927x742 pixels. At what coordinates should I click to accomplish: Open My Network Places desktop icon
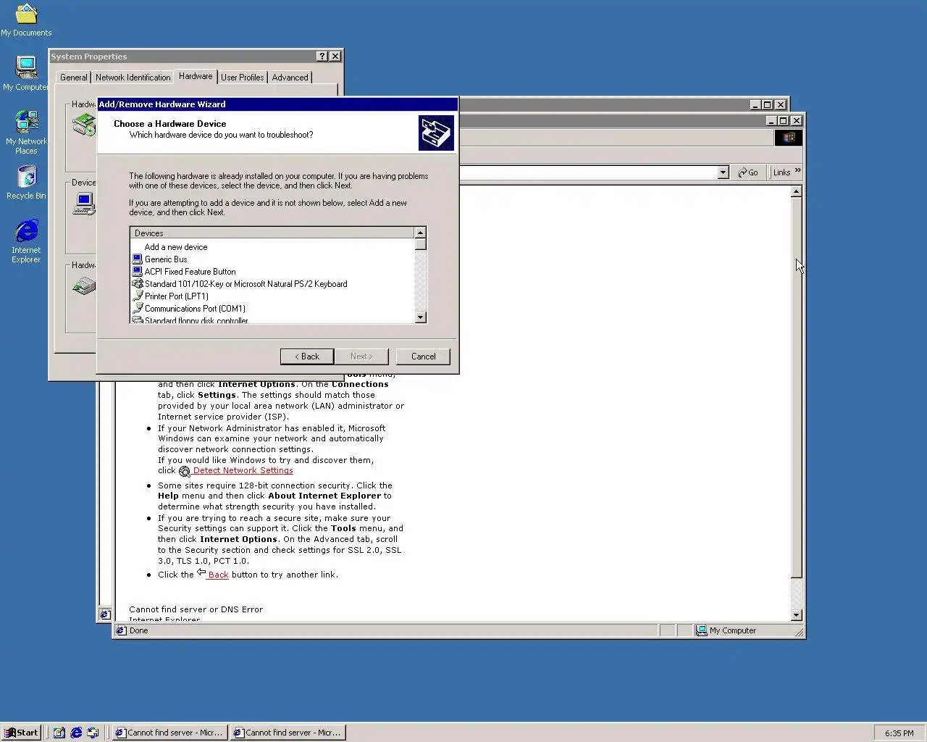26,132
